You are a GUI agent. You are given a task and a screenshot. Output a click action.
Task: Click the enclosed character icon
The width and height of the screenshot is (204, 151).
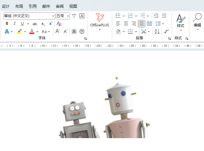click(82, 31)
